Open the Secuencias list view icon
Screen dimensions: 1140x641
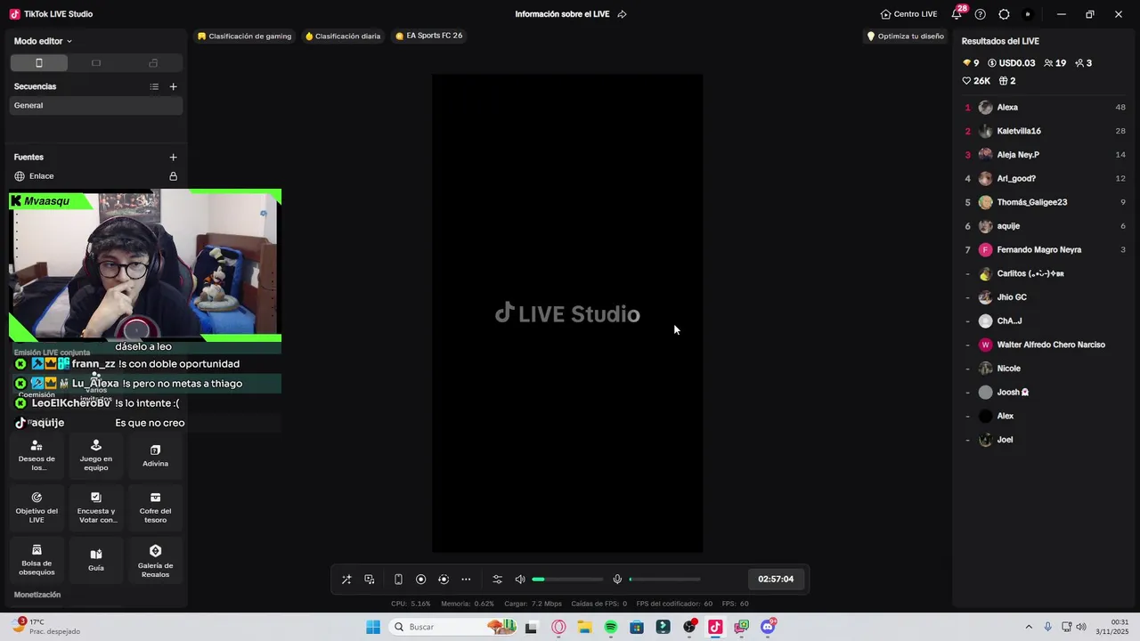(154, 86)
